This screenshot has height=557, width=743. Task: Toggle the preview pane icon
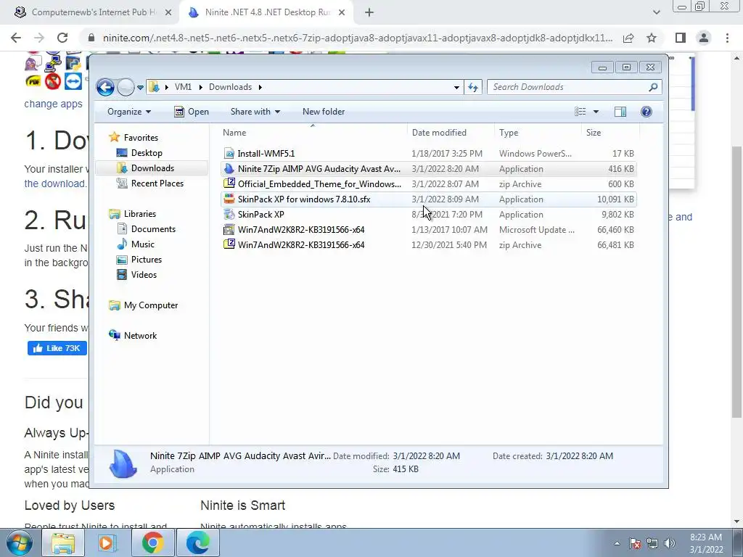(620, 112)
